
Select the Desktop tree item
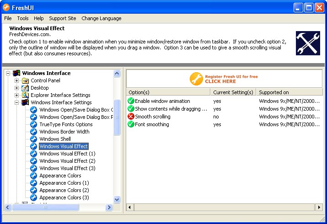40,88
